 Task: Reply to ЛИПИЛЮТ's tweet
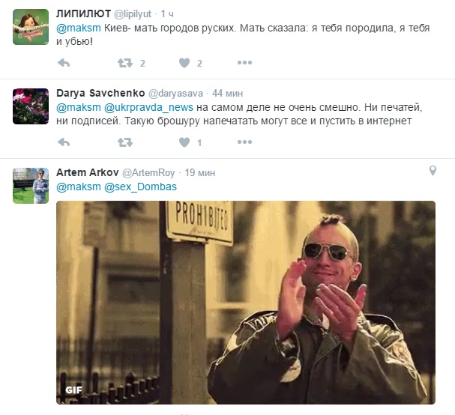click(x=64, y=63)
